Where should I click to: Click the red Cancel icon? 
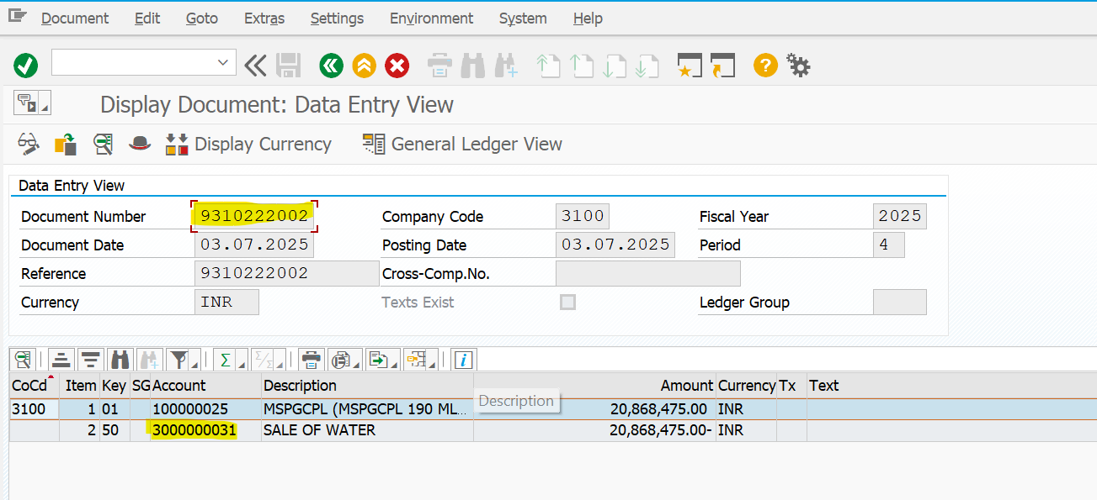click(x=397, y=65)
